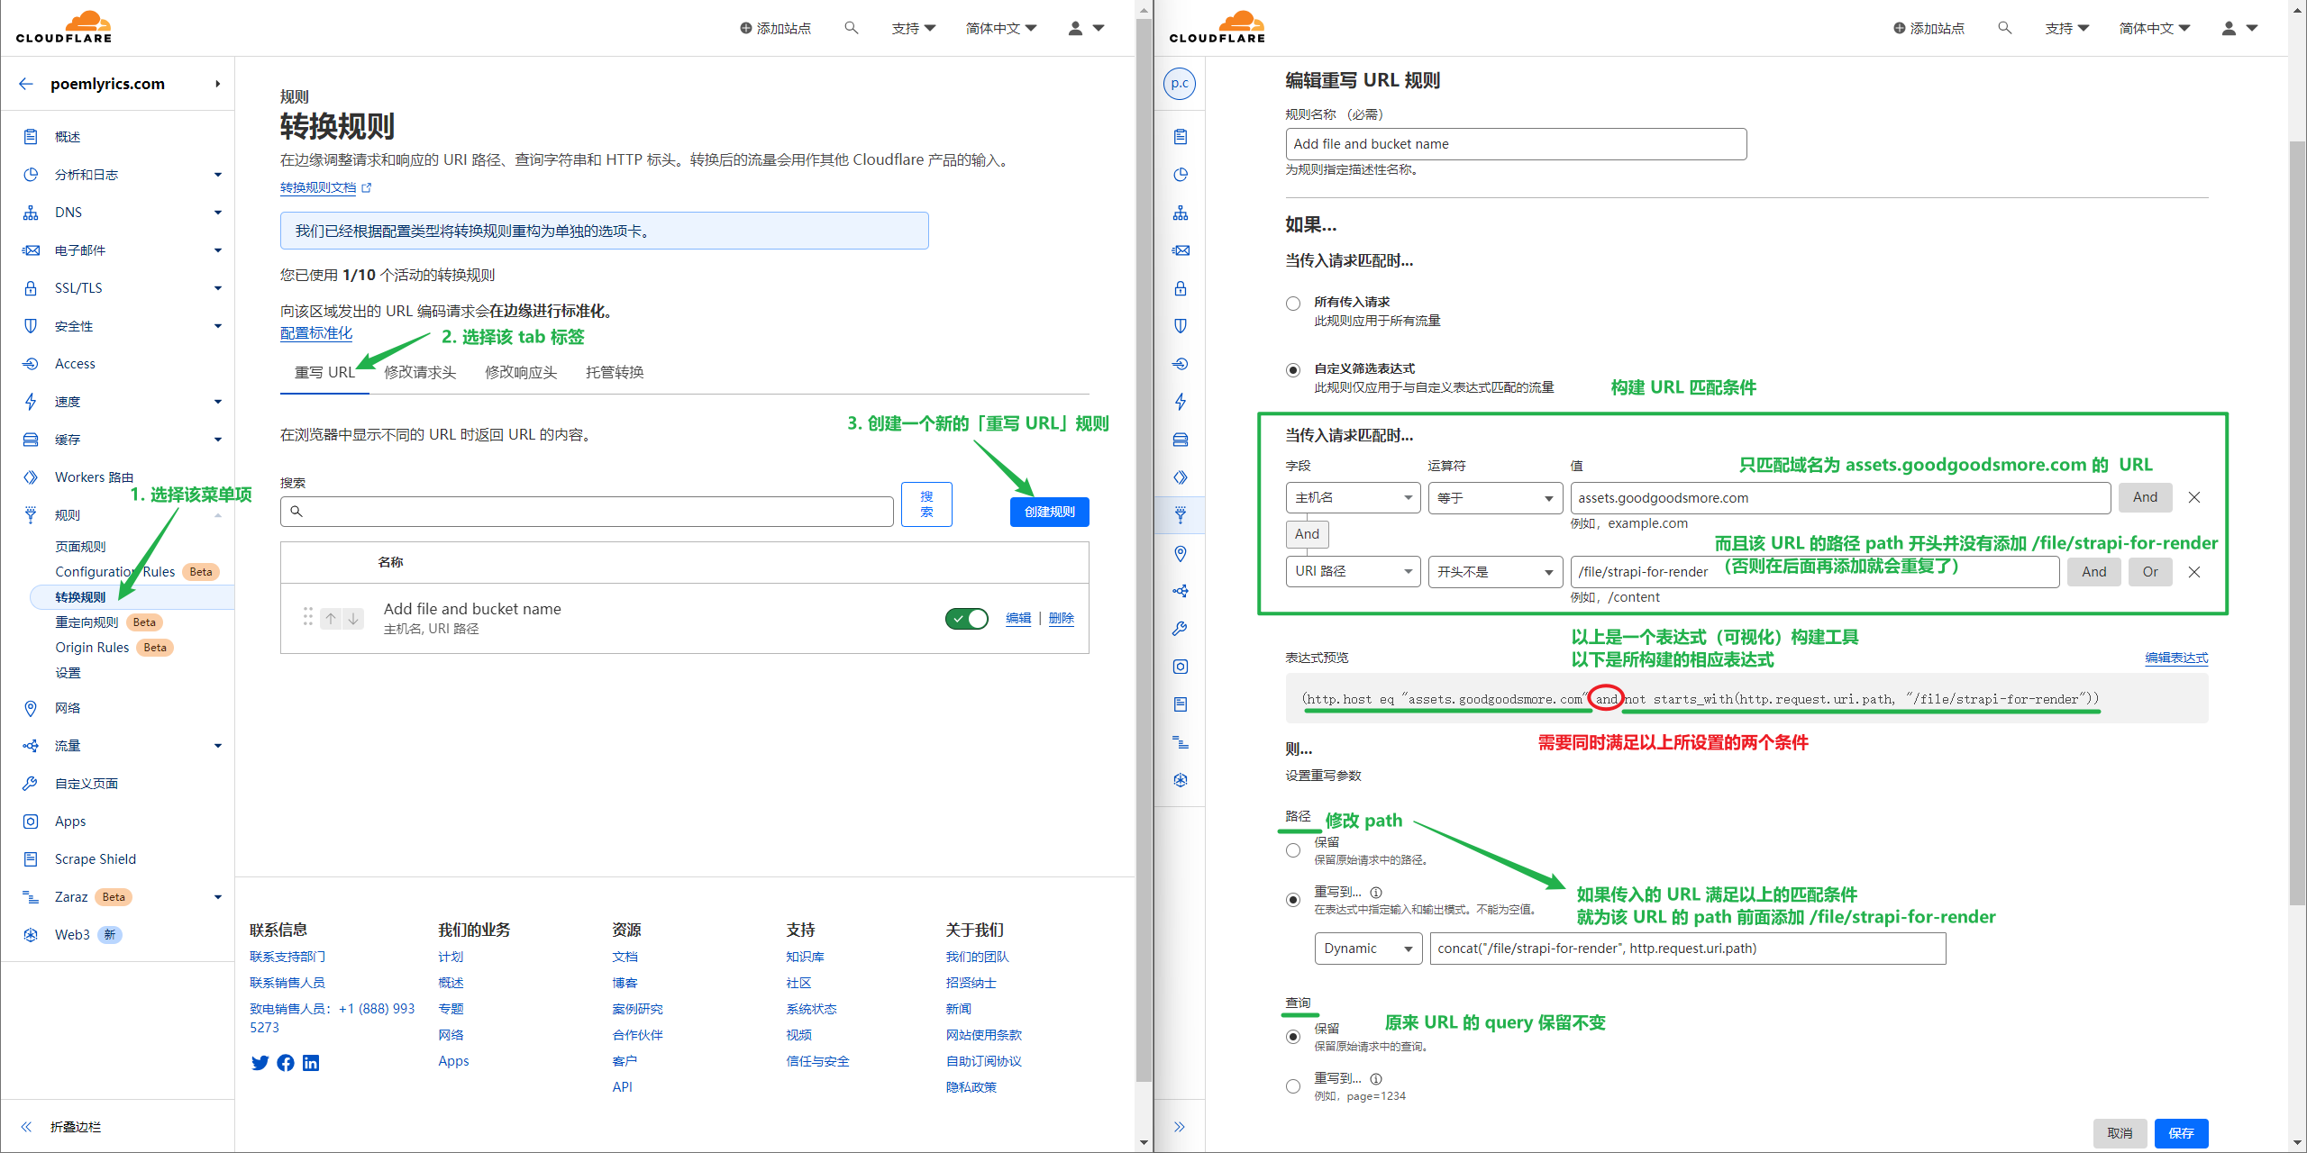Viewport: 2307px width, 1153px height.
Task: Open the 开头不是 operator dropdown
Action: [1495, 572]
